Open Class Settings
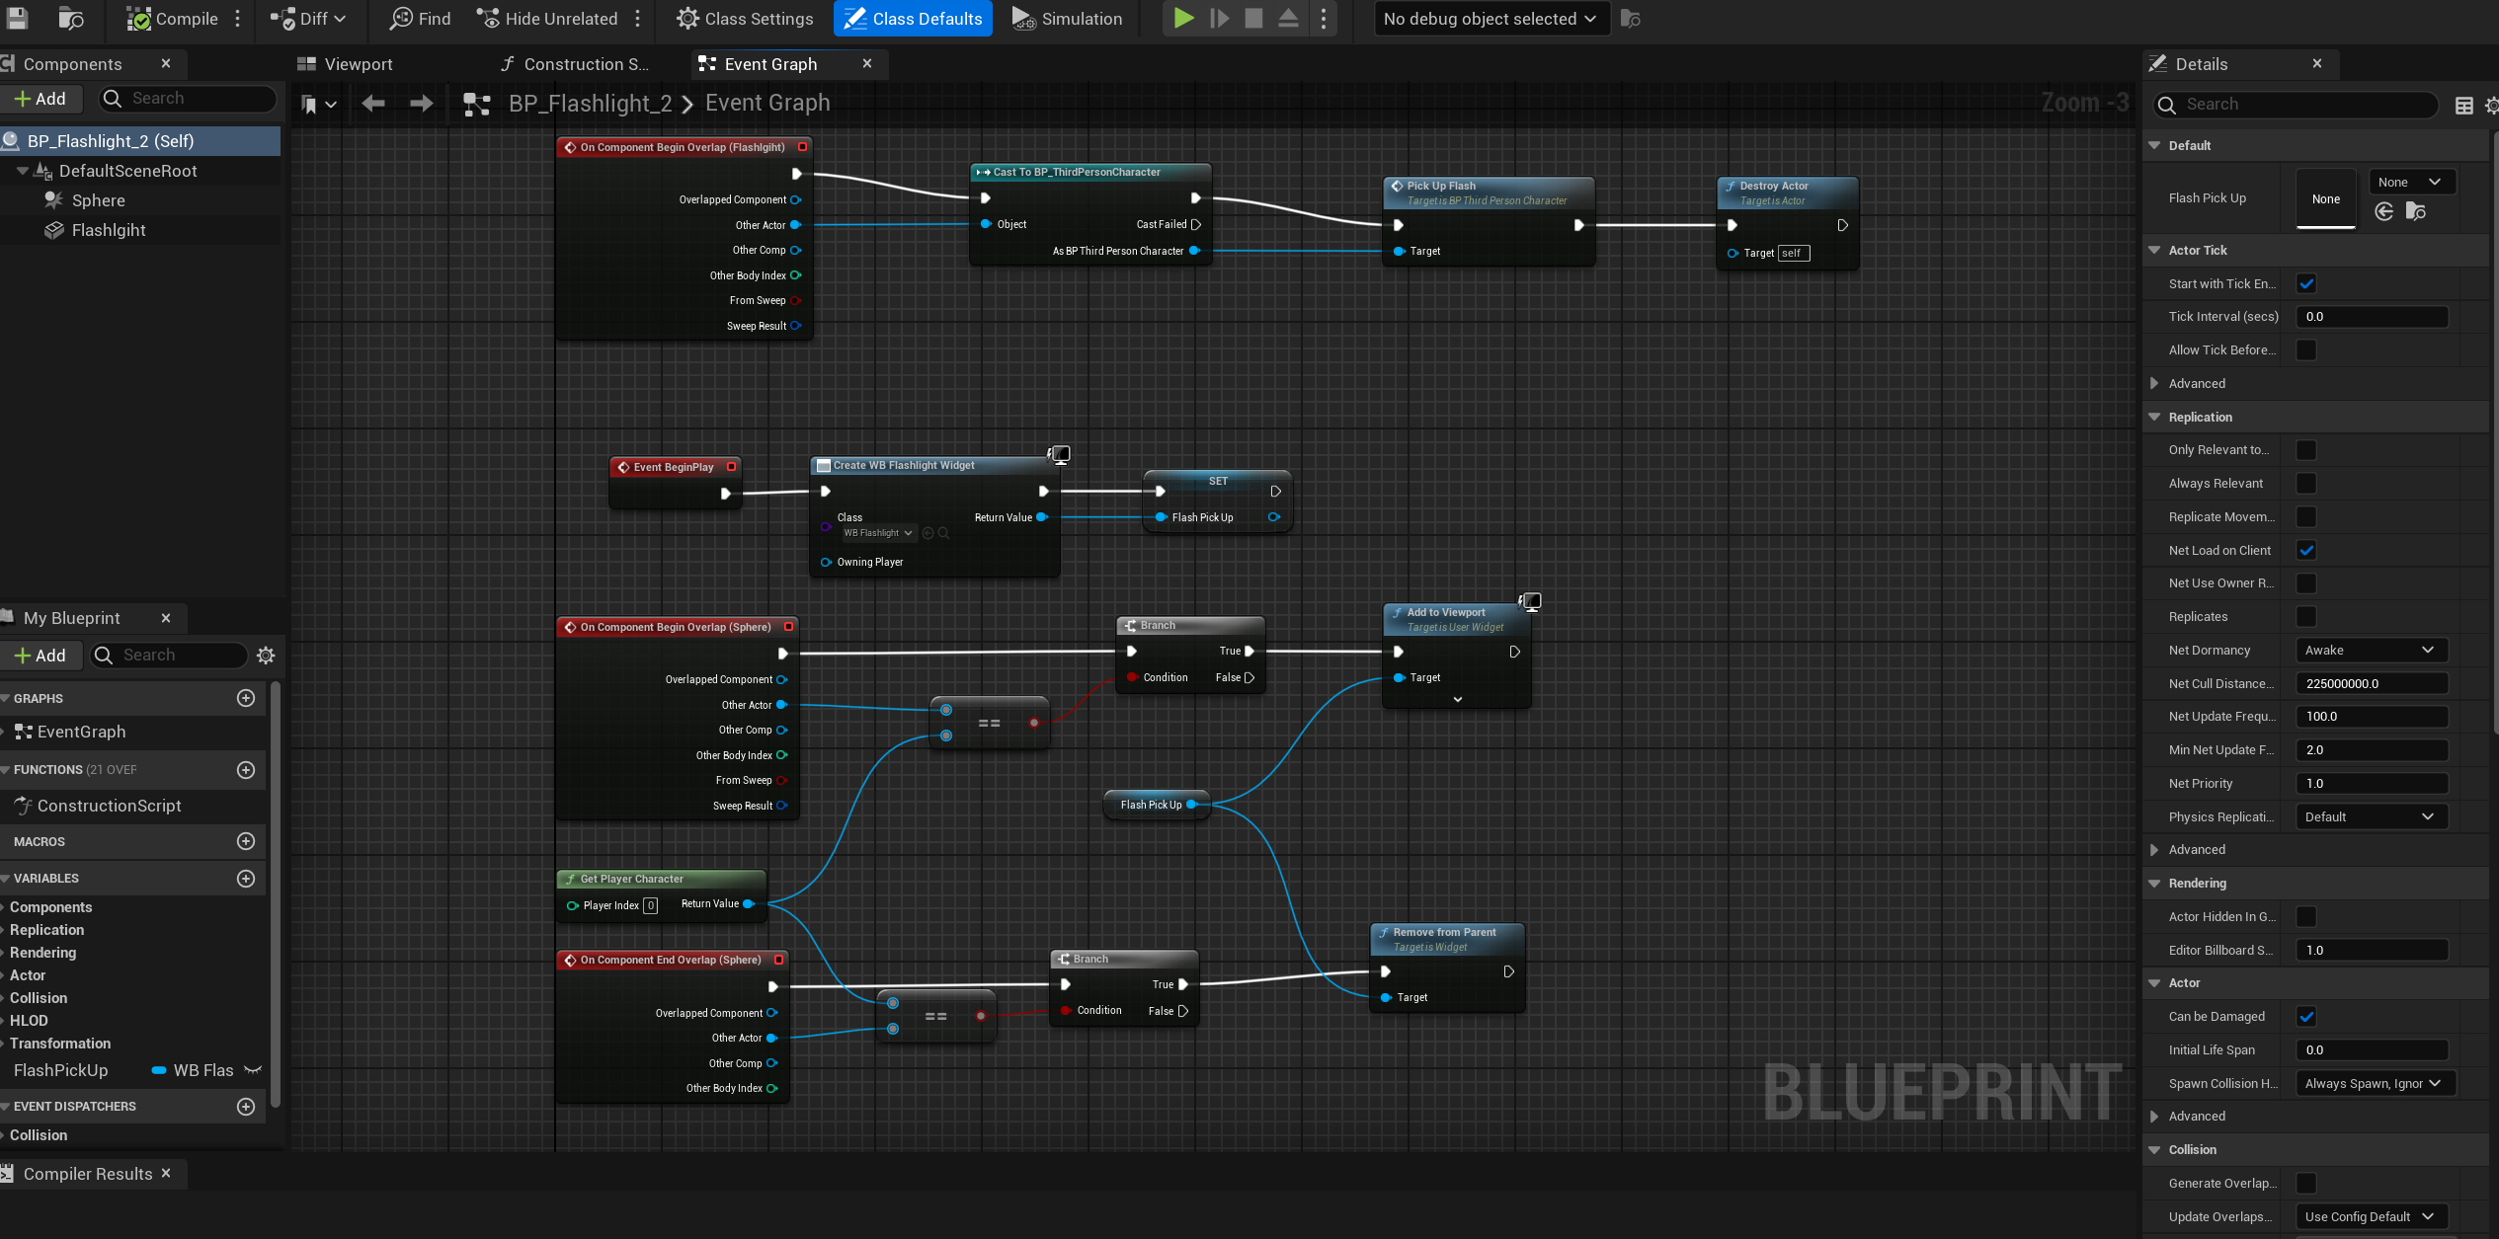This screenshot has width=2499, height=1239. (745, 19)
